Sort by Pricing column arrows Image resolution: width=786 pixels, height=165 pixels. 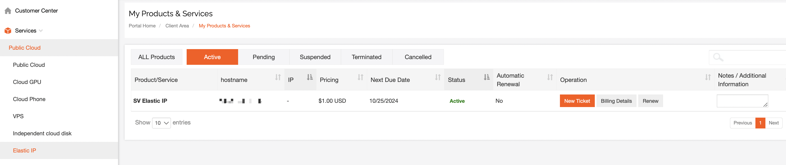click(360, 77)
